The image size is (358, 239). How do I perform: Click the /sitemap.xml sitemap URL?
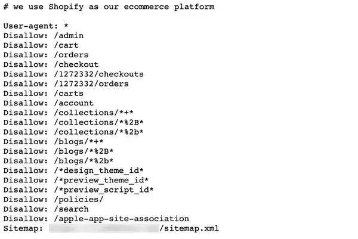pos(189,228)
